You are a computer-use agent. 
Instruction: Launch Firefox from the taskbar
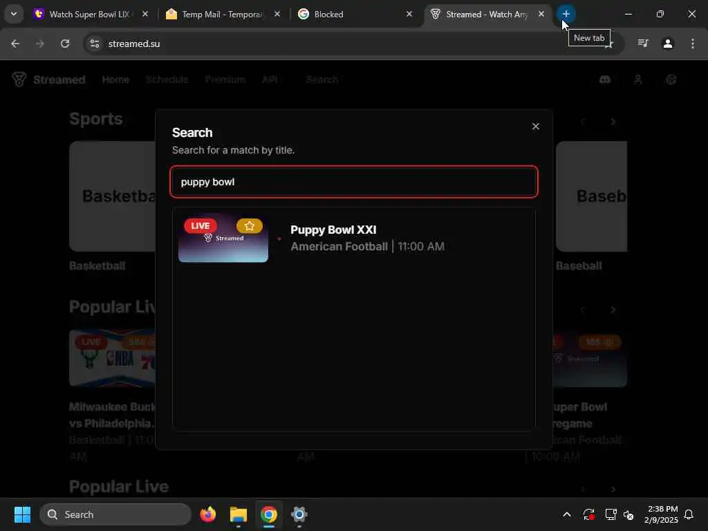[207, 514]
